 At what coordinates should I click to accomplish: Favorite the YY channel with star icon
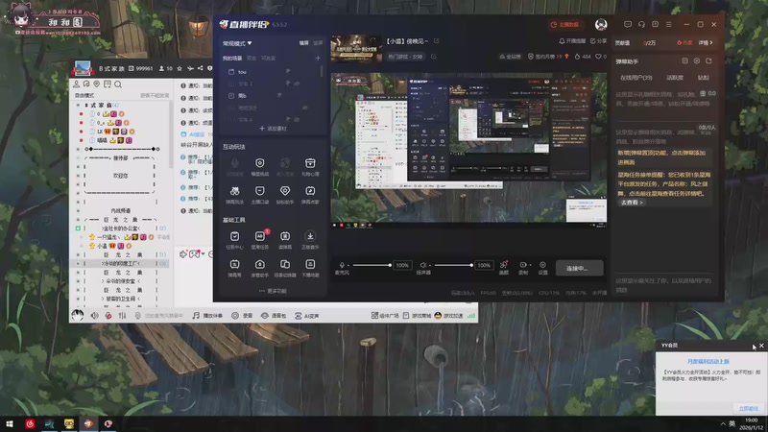[x=180, y=68]
